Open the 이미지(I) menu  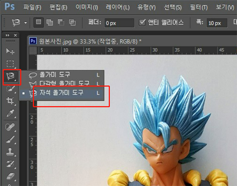87,7
